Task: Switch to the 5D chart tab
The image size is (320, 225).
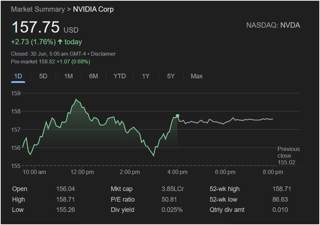Action: (x=43, y=76)
